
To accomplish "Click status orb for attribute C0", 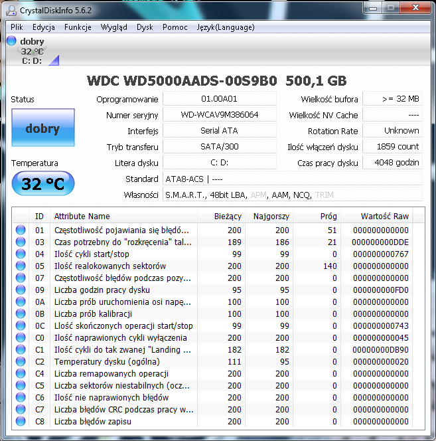I will pos(21,337).
